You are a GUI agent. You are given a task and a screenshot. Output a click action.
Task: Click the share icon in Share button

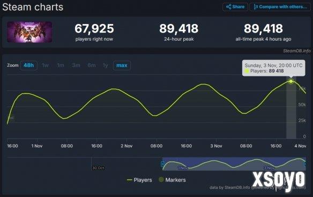[x=228, y=7]
